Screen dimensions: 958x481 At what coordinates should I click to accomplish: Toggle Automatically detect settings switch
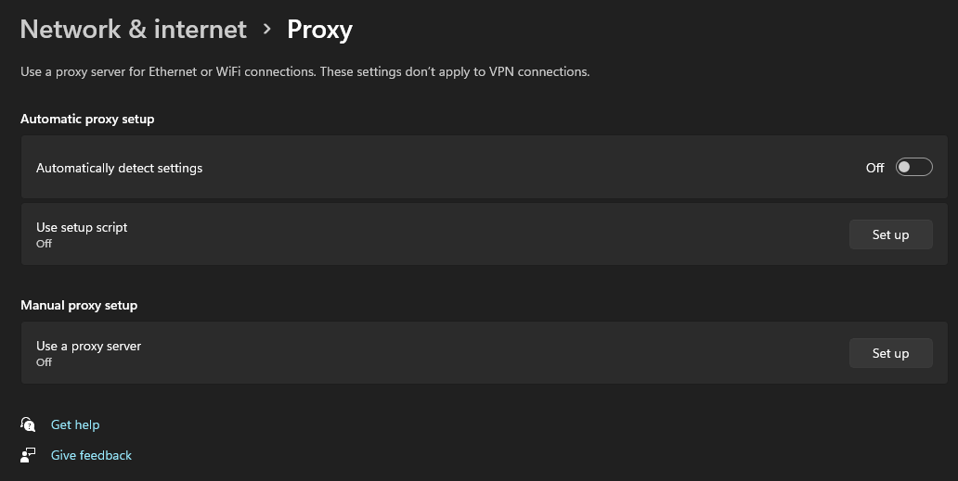point(914,167)
